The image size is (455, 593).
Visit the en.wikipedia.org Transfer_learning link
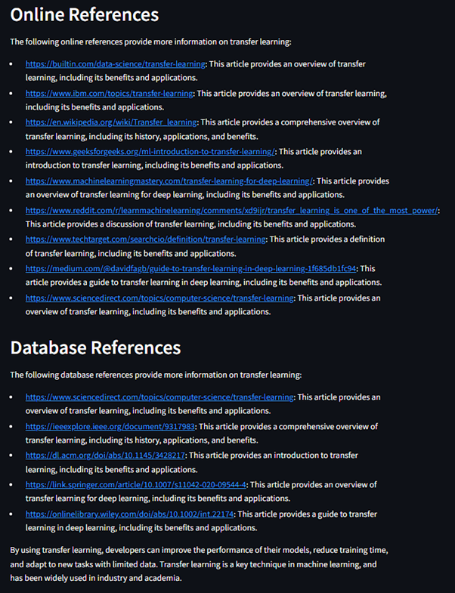coord(111,122)
